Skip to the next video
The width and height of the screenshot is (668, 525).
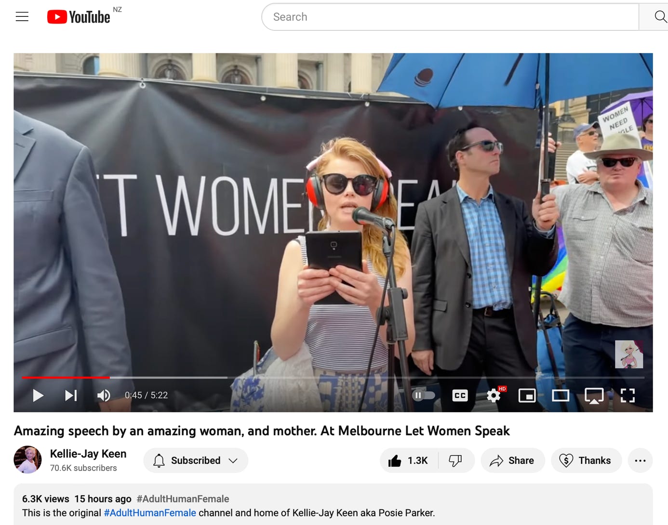pos(71,395)
